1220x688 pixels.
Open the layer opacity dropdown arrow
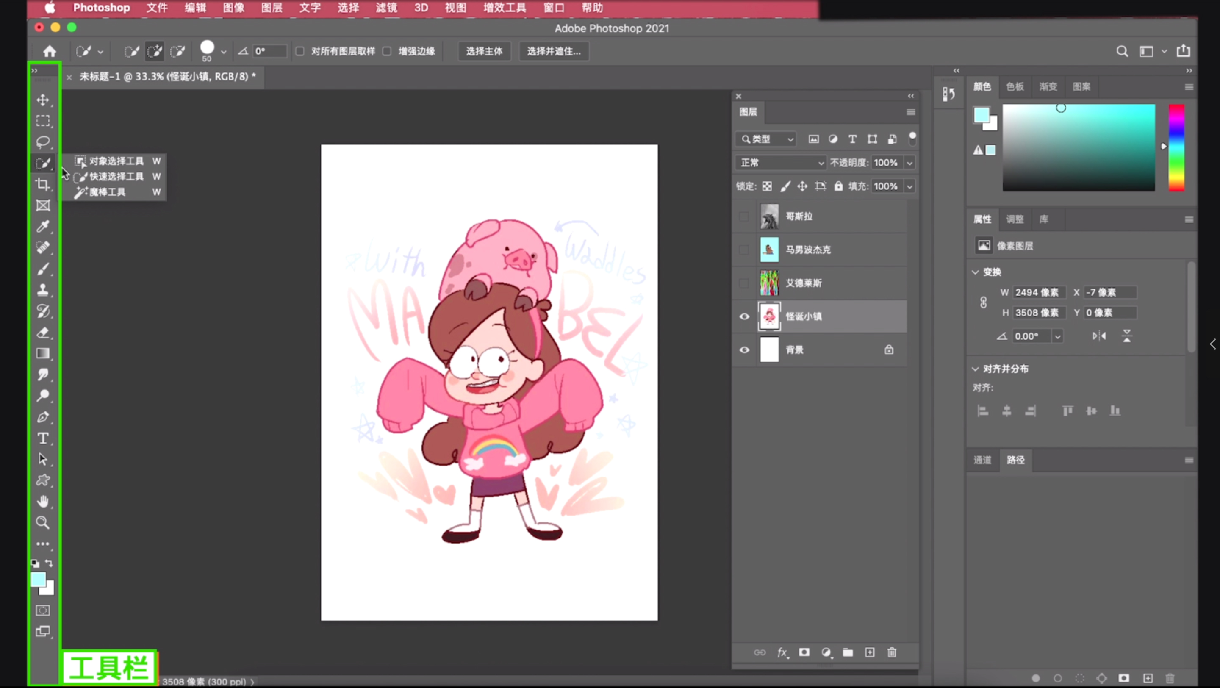click(x=910, y=163)
